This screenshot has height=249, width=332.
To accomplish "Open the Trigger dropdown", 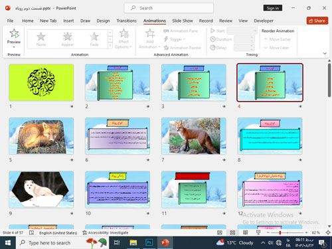I will click(x=174, y=39).
